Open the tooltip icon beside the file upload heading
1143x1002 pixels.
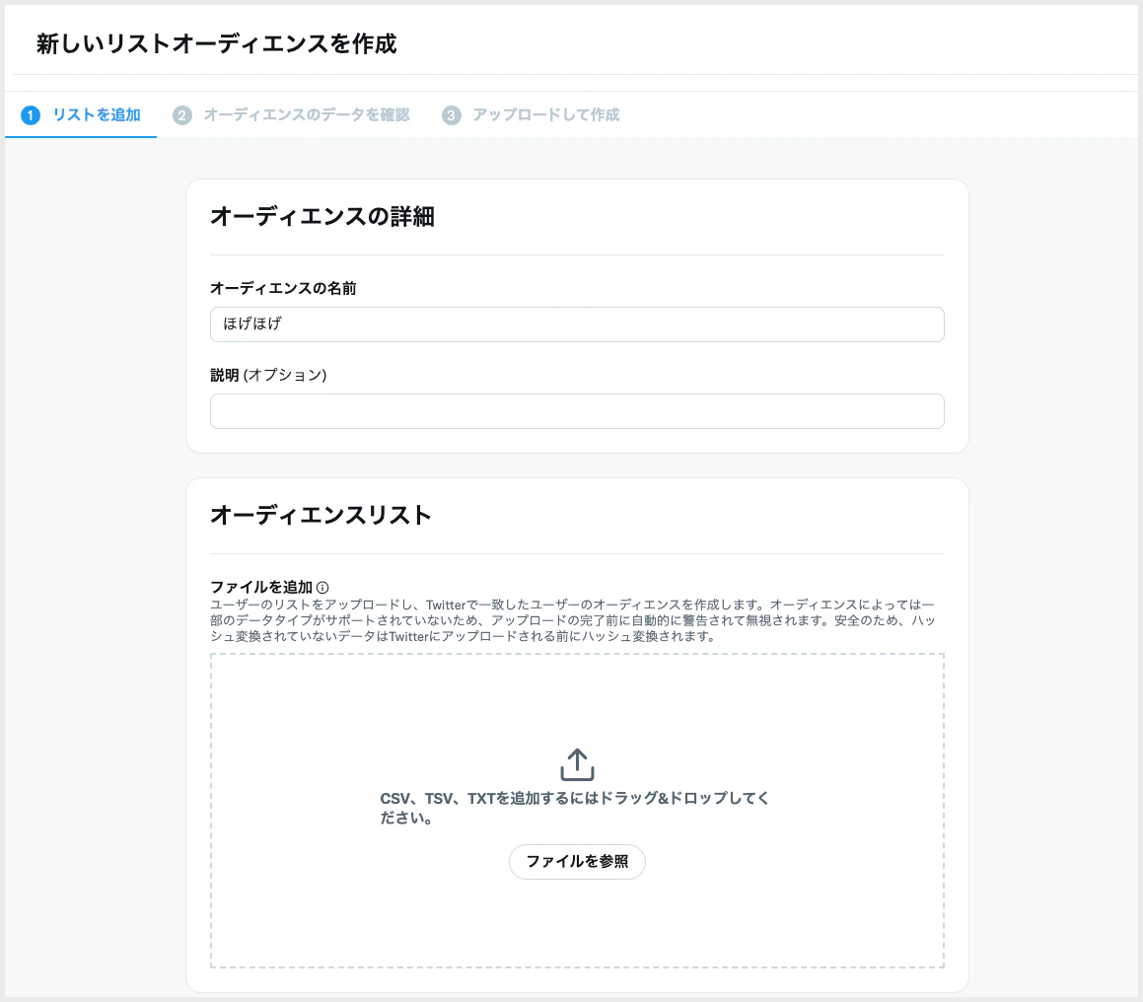tap(323, 586)
